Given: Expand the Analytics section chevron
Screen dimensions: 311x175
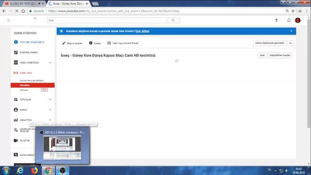Looking at the screenshot, I should 50,120.
